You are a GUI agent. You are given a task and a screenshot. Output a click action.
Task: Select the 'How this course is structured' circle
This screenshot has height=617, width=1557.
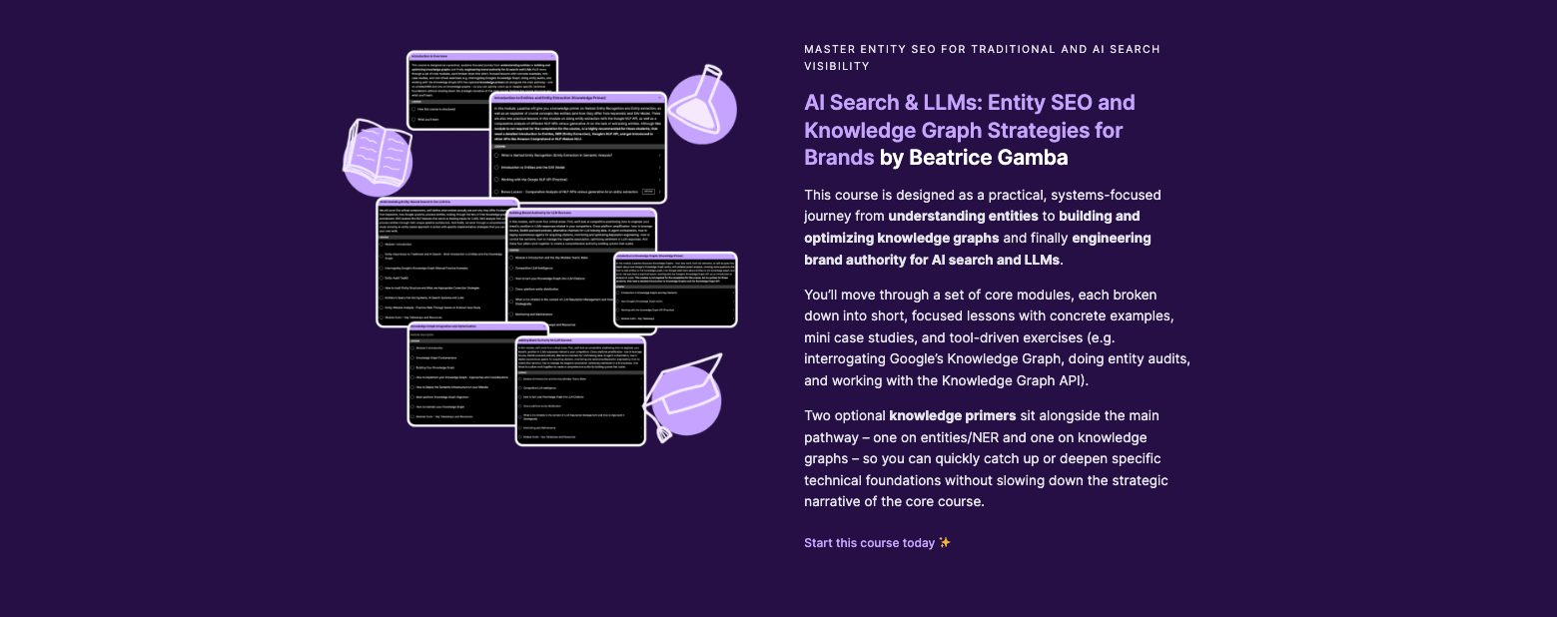[415, 109]
